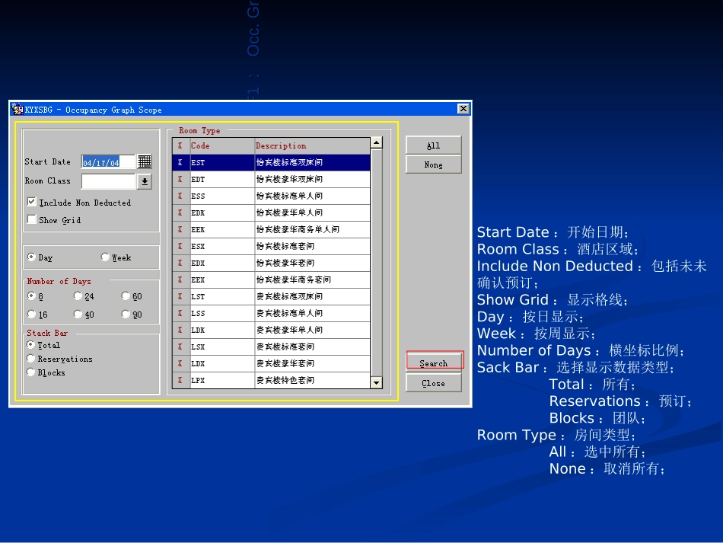Expand the Room Class dropdown

pyautogui.click(x=145, y=181)
